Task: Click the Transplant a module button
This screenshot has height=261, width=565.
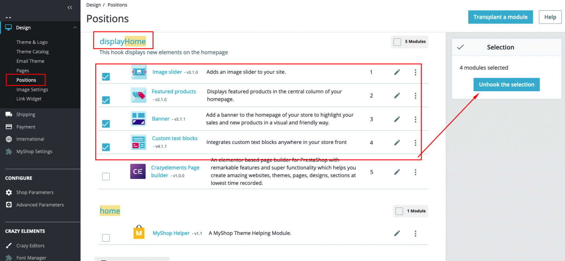Action: pos(500,17)
